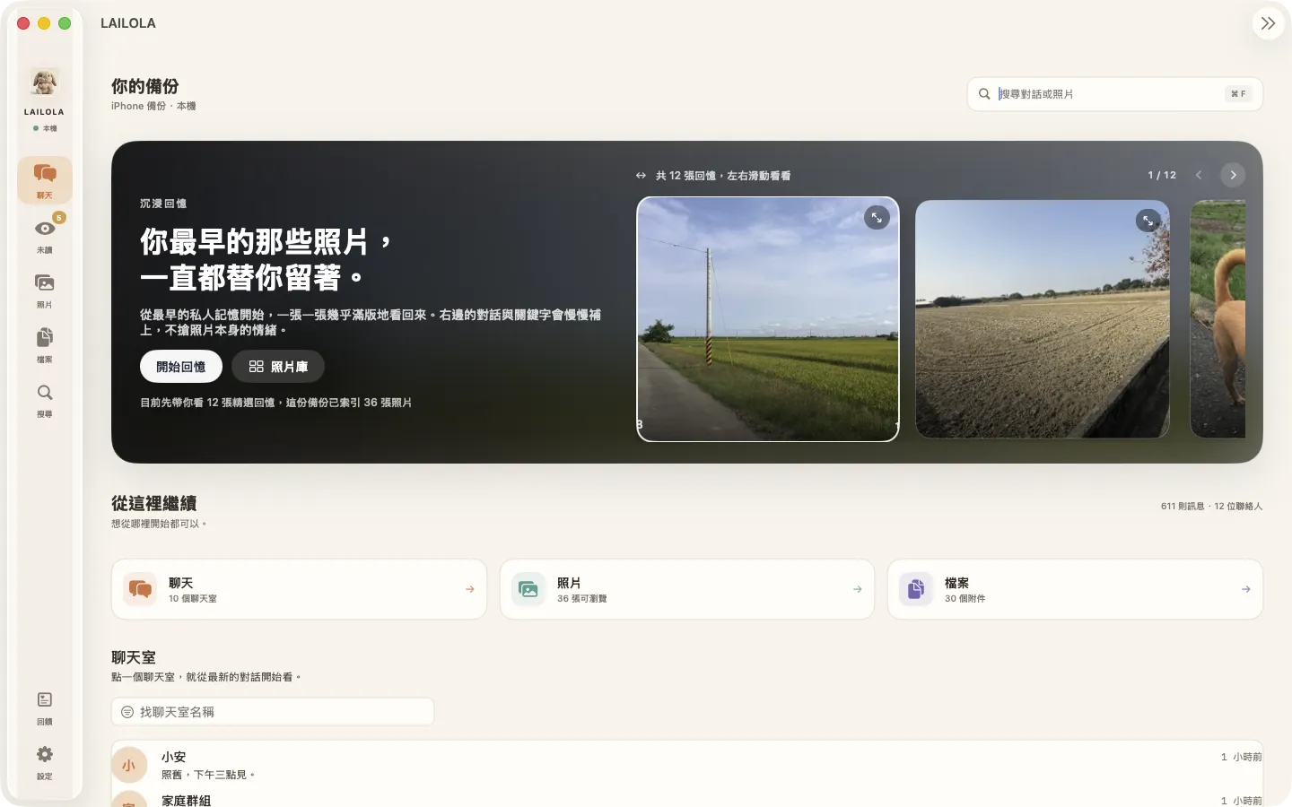Open the 搜尋 search section in sidebar
This screenshot has height=807, width=1292.
coord(45,398)
